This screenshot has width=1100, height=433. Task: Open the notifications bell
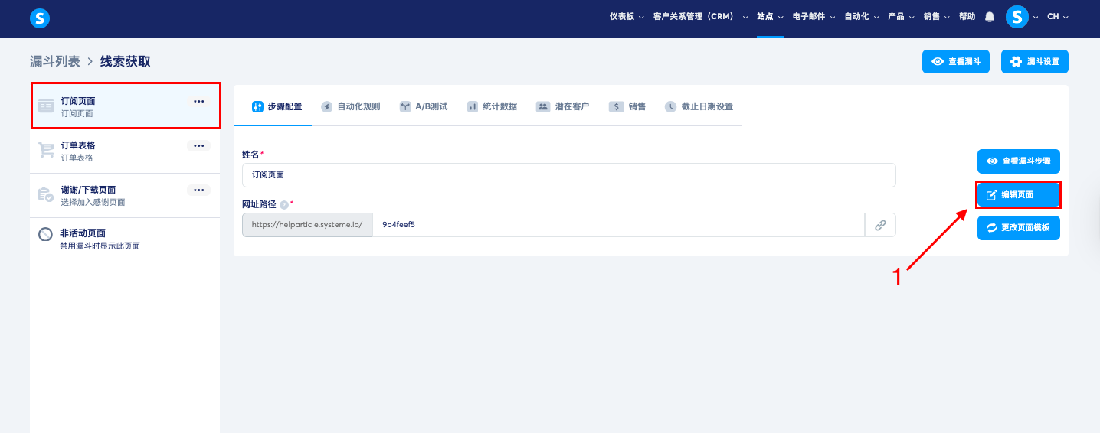tap(990, 17)
